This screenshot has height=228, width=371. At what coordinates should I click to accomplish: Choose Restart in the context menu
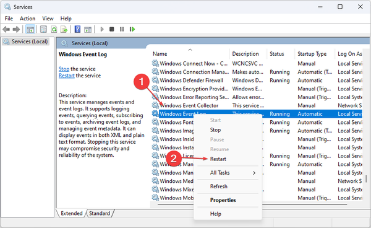point(218,159)
